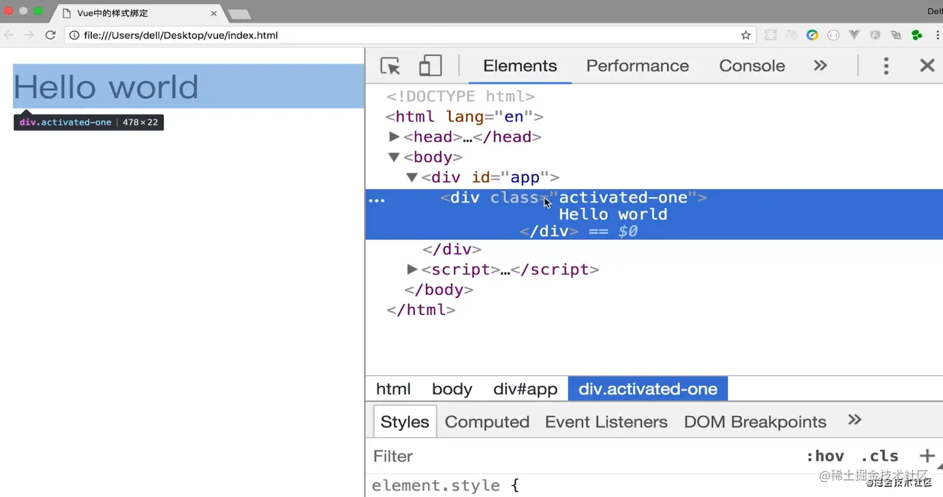Select the closing </html> tag line
The image size is (943, 497).
(x=421, y=310)
